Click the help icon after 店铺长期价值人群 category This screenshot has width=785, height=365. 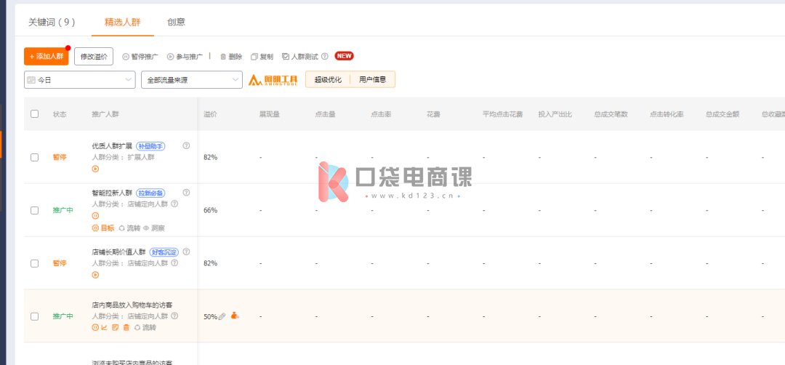pyautogui.click(x=174, y=263)
